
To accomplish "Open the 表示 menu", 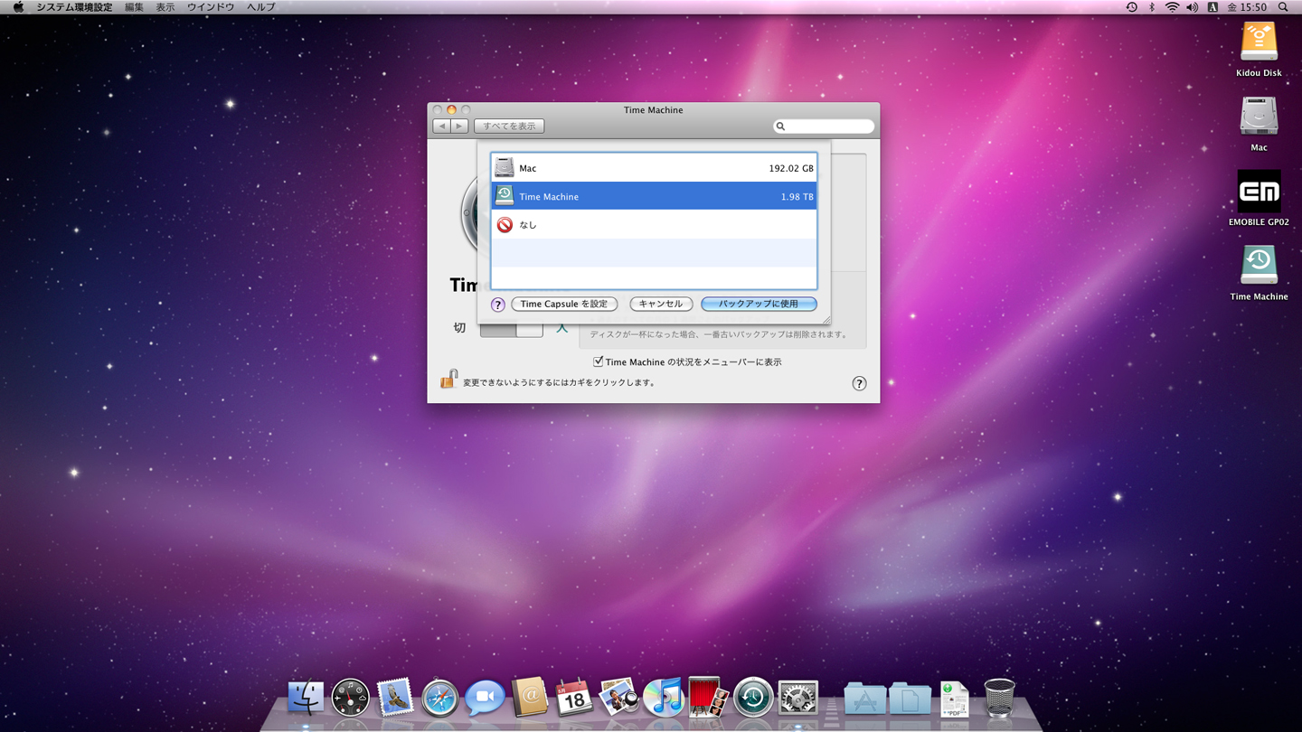I will coord(165,7).
